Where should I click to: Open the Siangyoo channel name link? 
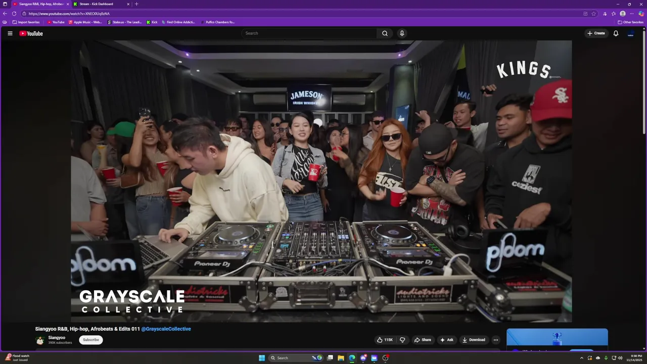point(57,338)
